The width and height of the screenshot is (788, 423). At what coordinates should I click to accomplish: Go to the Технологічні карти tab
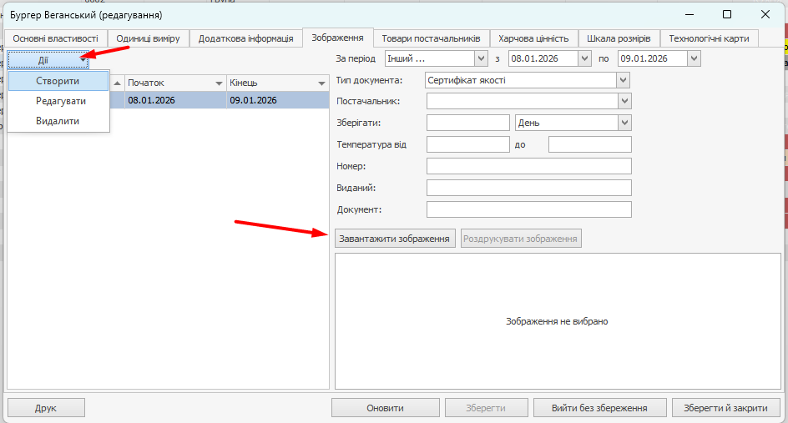point(709,38)
